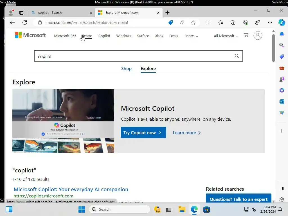Image resolution: width=288 pixels, height=216 pixels.
Task: Add this page to favorites star
Action: [x=193, y=22]
